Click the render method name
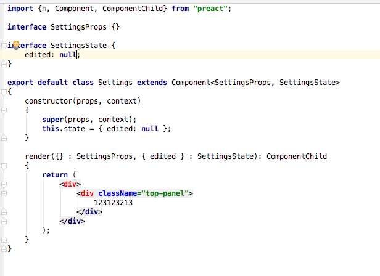The width and height of the screenshot is (380, 276). 37,156
